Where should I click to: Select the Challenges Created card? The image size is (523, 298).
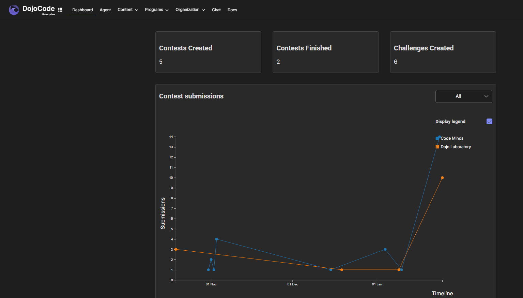click(443, 52)
